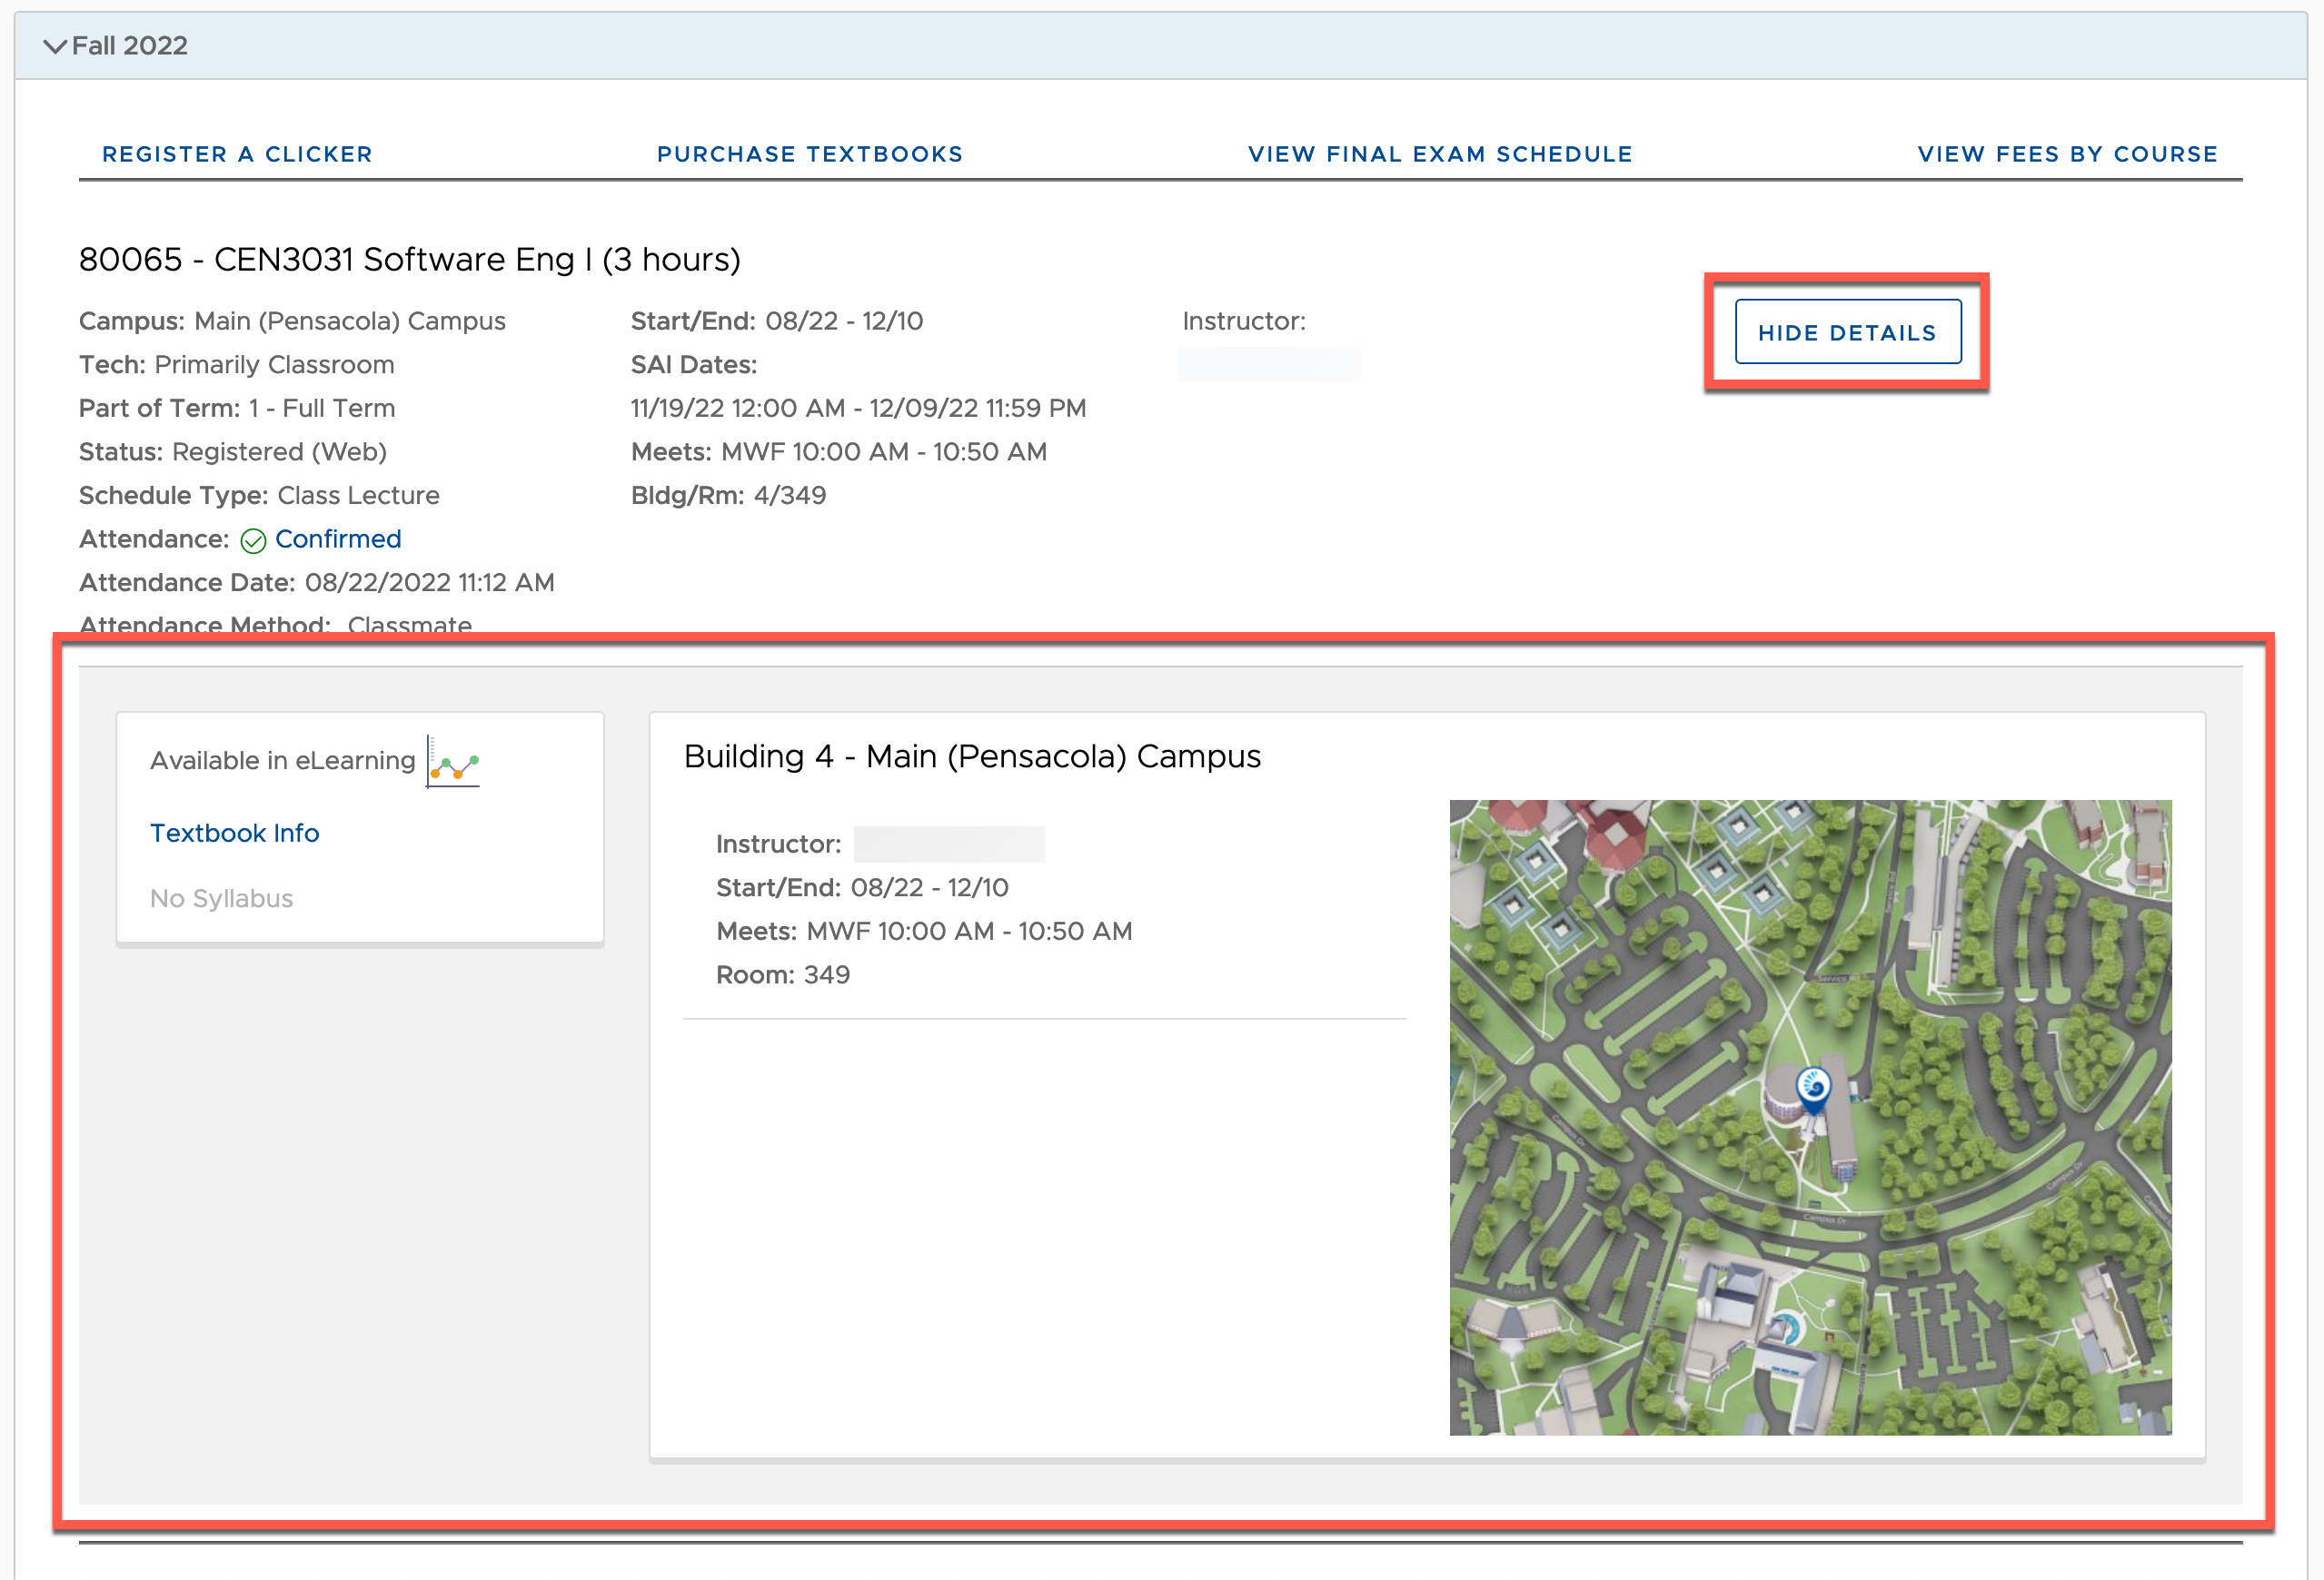Click the 80065 - CEN3031 Software Eng I heading
Viewport: 2324px width, 1580px height.
pyautogui.click(x=410, y=260)
